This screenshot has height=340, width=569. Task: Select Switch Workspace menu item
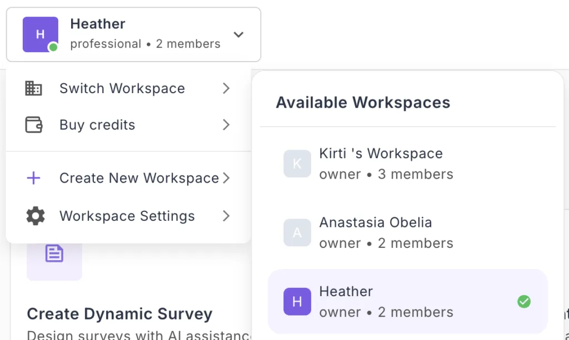(x=122, y=88)
